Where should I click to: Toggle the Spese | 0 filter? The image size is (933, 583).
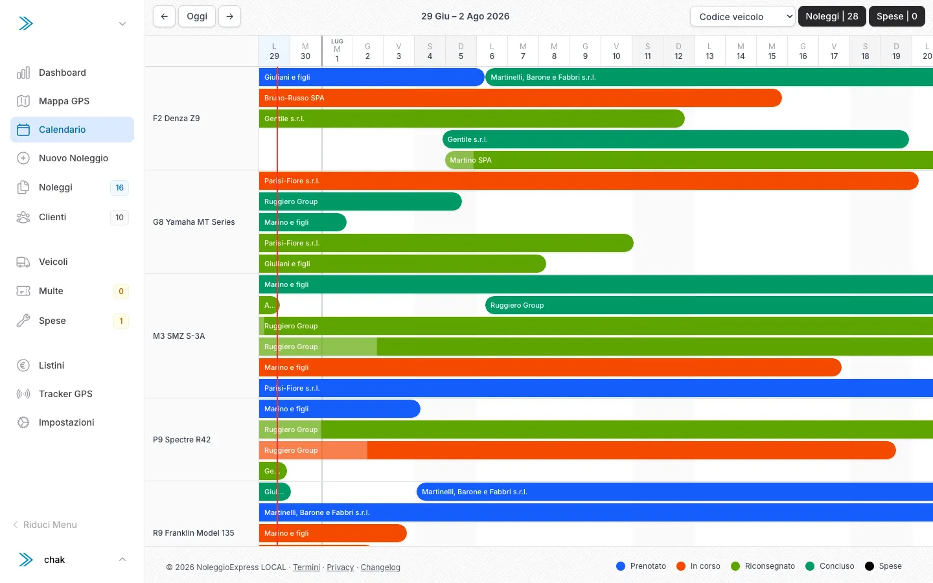(x=897, y=16)
